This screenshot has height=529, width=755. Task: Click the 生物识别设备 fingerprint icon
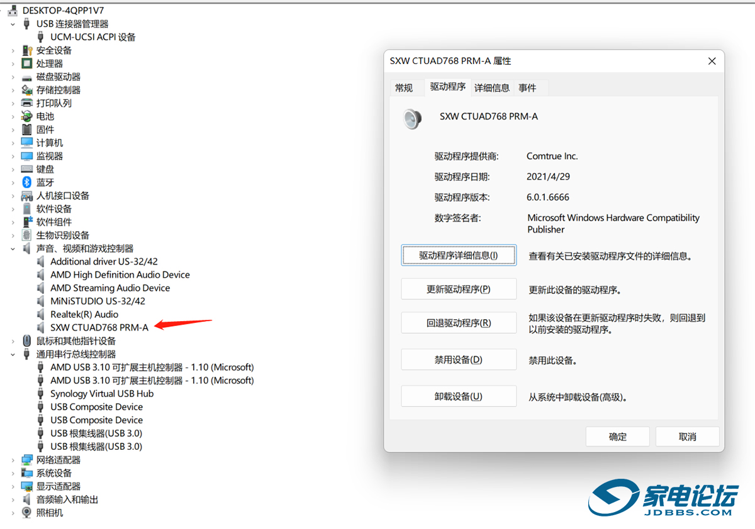(x=26, y=235)
